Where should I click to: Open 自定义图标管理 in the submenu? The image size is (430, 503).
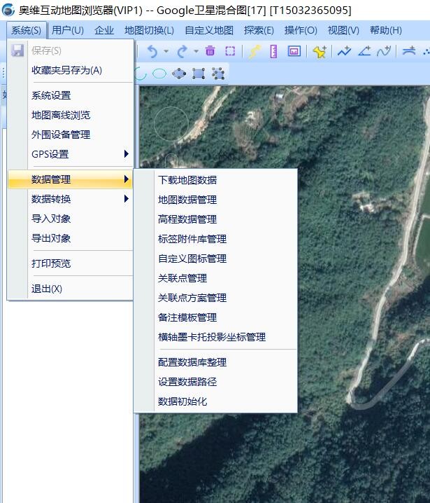click(215, 259)
